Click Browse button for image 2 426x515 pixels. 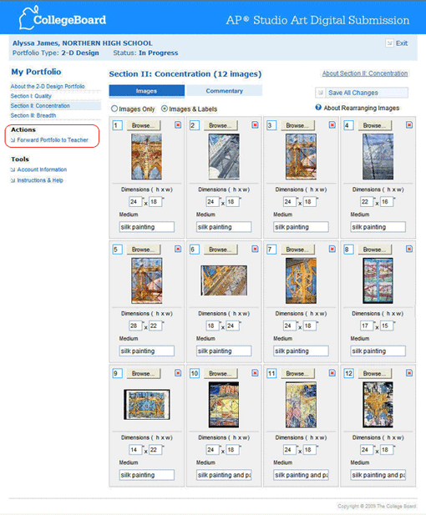(x=221, y=125)
